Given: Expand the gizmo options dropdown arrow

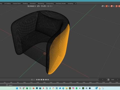Looking at the screenshot, I should [109, 6].
